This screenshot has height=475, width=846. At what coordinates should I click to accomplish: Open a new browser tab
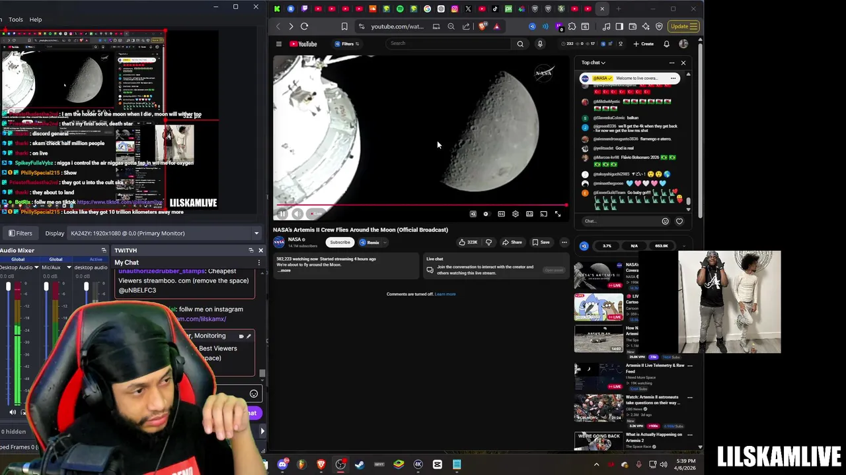coord(619,9)
